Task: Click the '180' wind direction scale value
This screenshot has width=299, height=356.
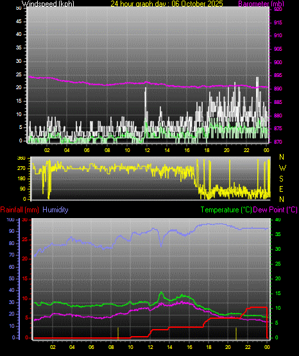Action: pos(21,179)
